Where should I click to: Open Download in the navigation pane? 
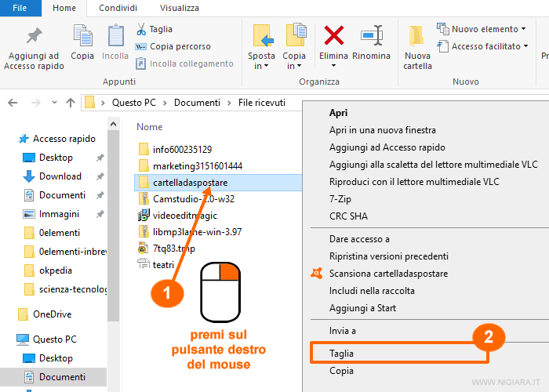click(x=60, y=176)
